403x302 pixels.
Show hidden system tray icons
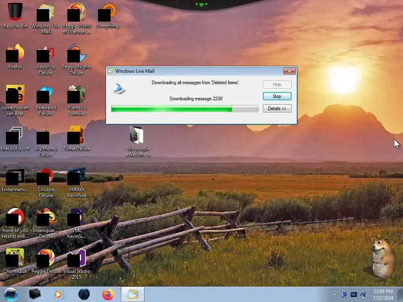335,295
